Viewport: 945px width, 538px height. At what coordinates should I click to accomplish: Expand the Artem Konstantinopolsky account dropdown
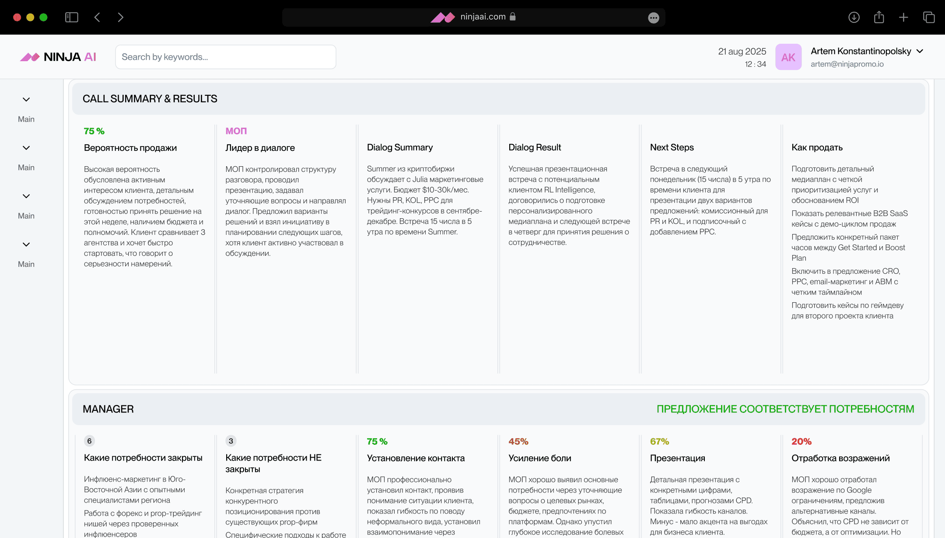point(920,51)
